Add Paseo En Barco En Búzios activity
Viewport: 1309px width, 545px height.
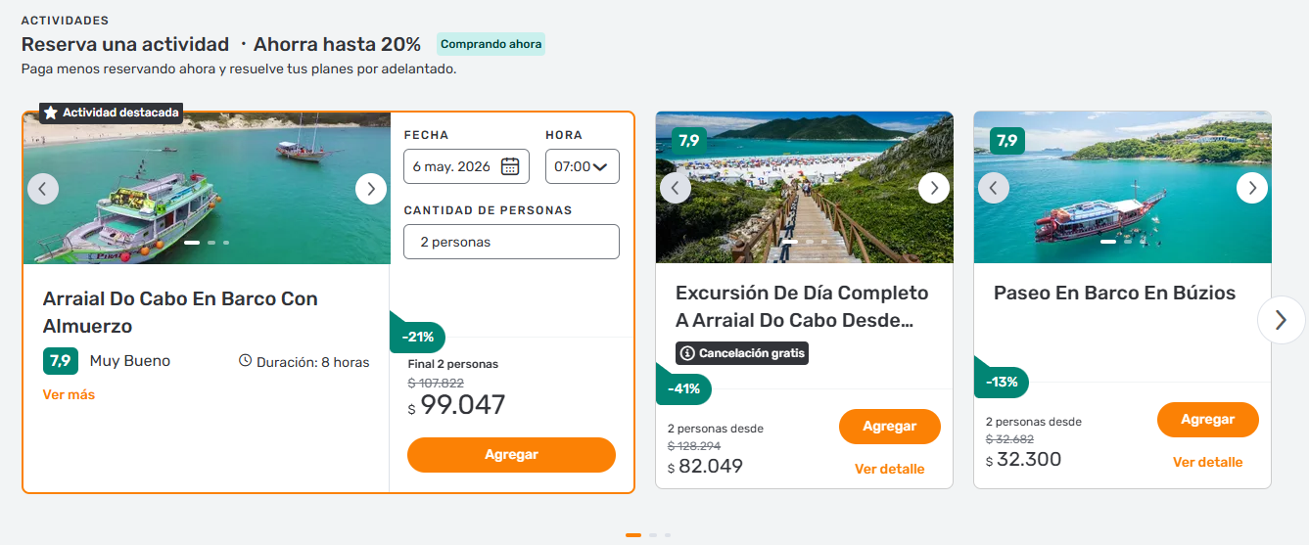[1207, 420]
